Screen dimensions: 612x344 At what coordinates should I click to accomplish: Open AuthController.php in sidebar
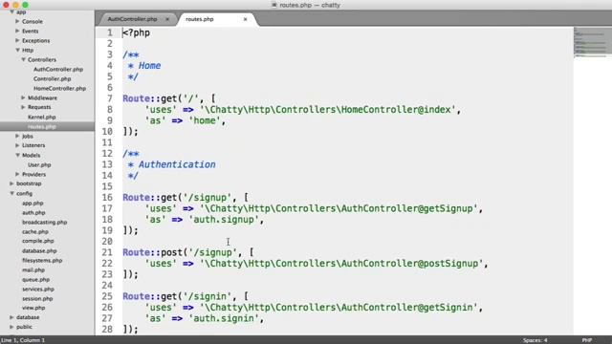pos(58,70)
